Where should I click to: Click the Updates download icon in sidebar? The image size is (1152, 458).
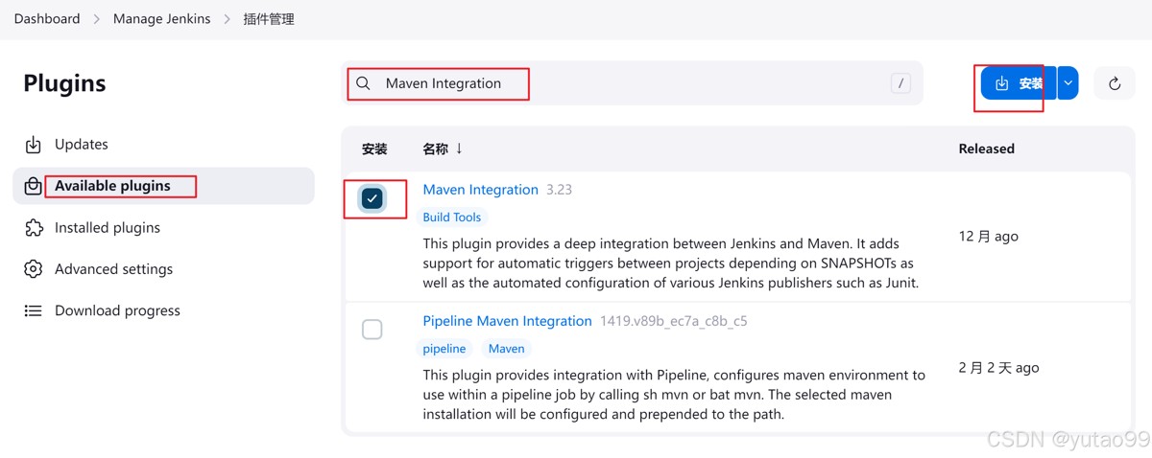point(34,145)
